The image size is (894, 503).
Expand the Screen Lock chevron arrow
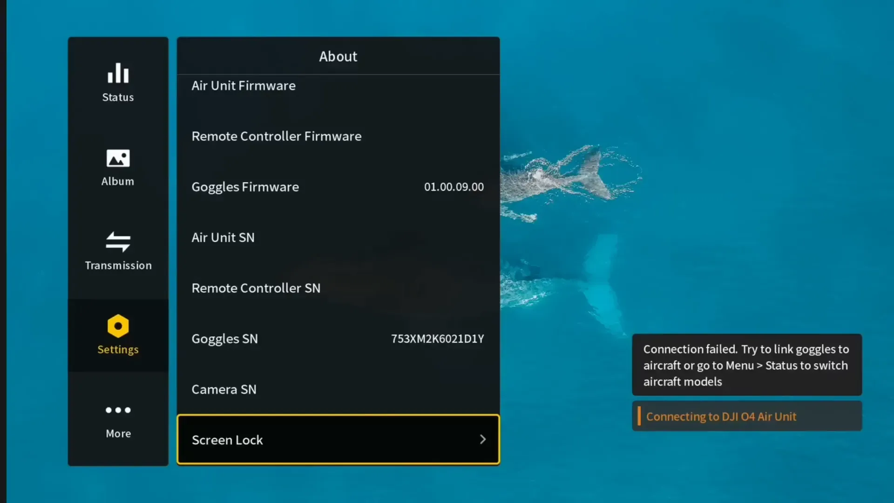[x=483, y=439]
